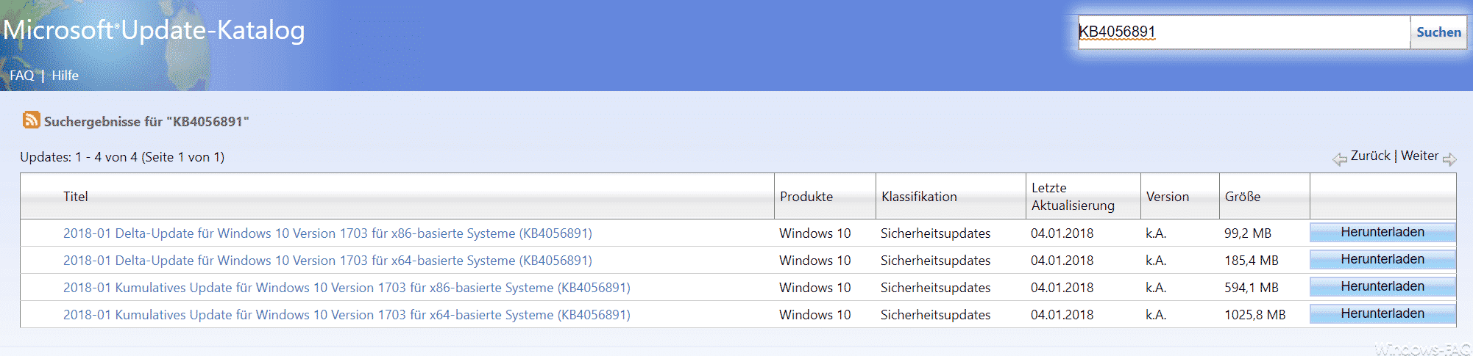1473x356 pixels.
Task: Sort results by the Größe column
Action: [1243, 197]
